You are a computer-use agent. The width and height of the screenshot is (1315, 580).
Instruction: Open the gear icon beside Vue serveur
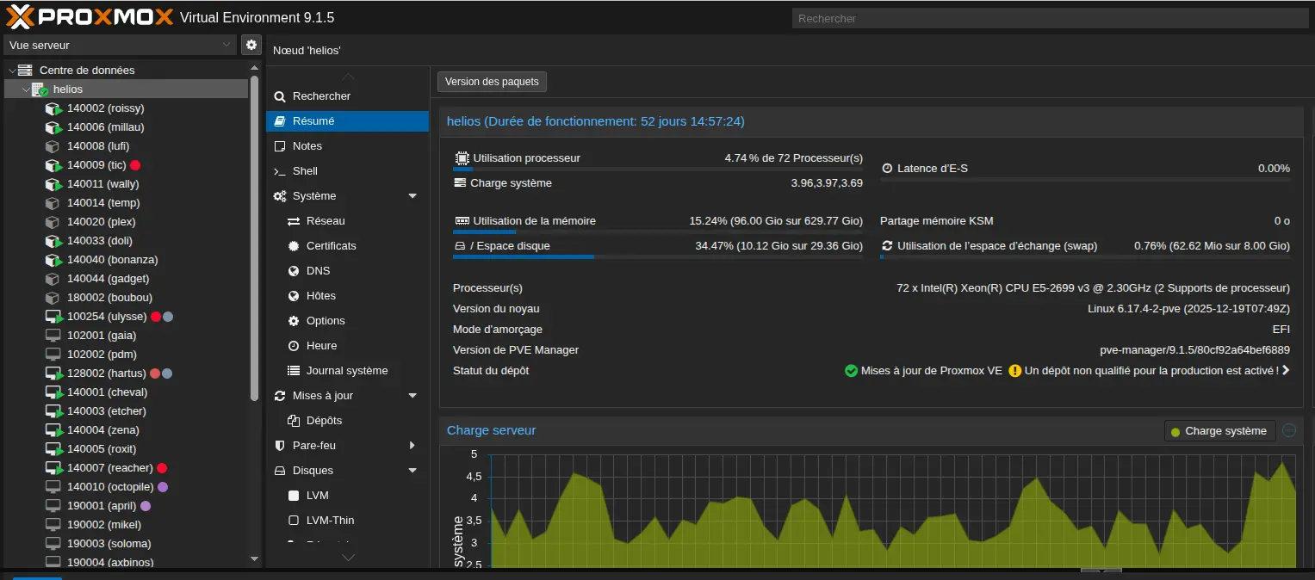point(251,44)
